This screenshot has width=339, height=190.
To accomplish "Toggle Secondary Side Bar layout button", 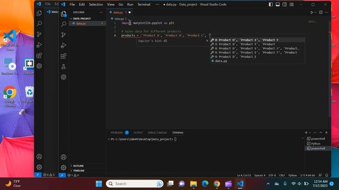I will [284, 4].
